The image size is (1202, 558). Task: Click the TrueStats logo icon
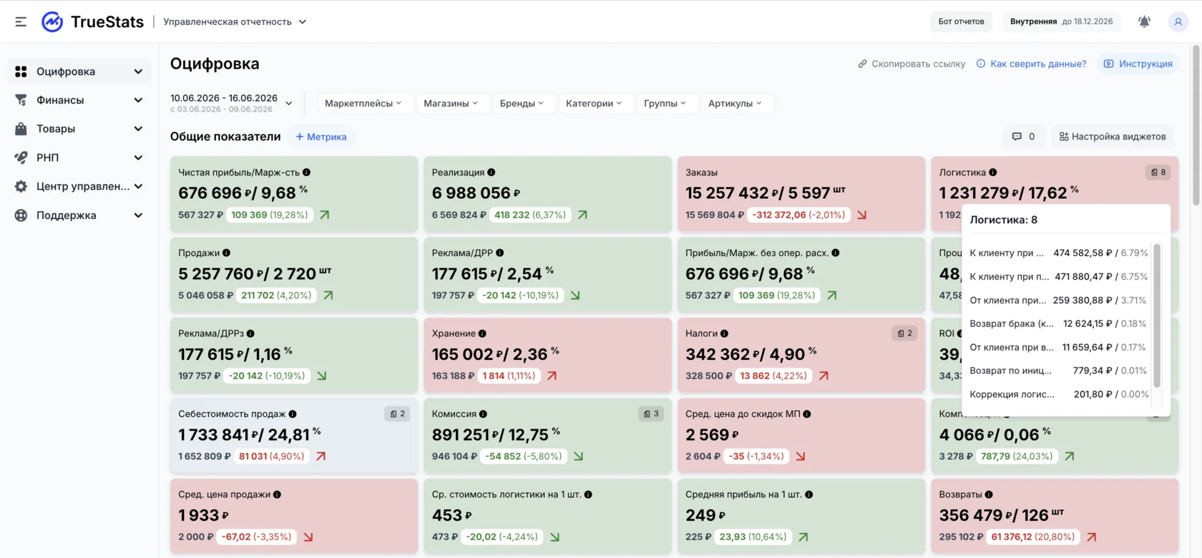coord(52,21)
